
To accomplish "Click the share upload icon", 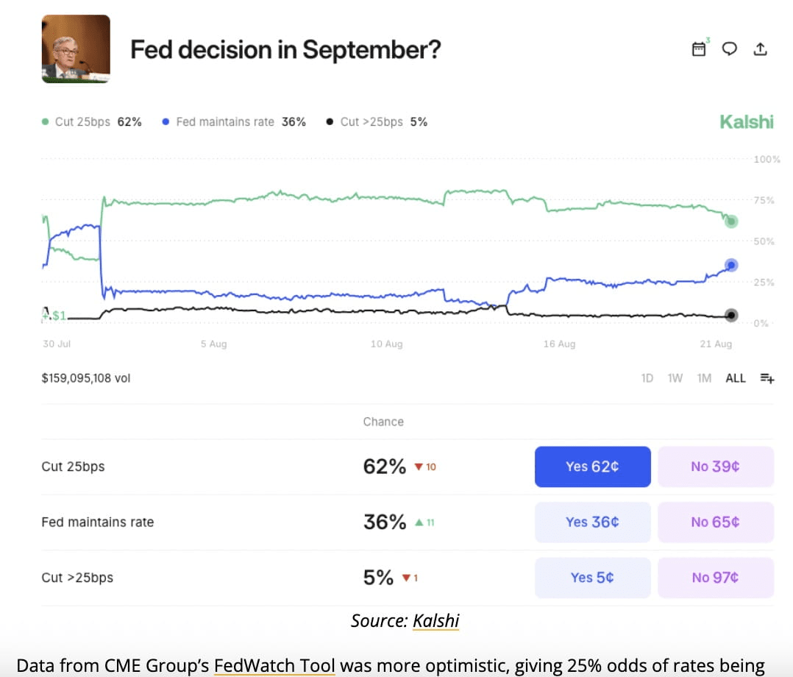I will coord(761,49).
